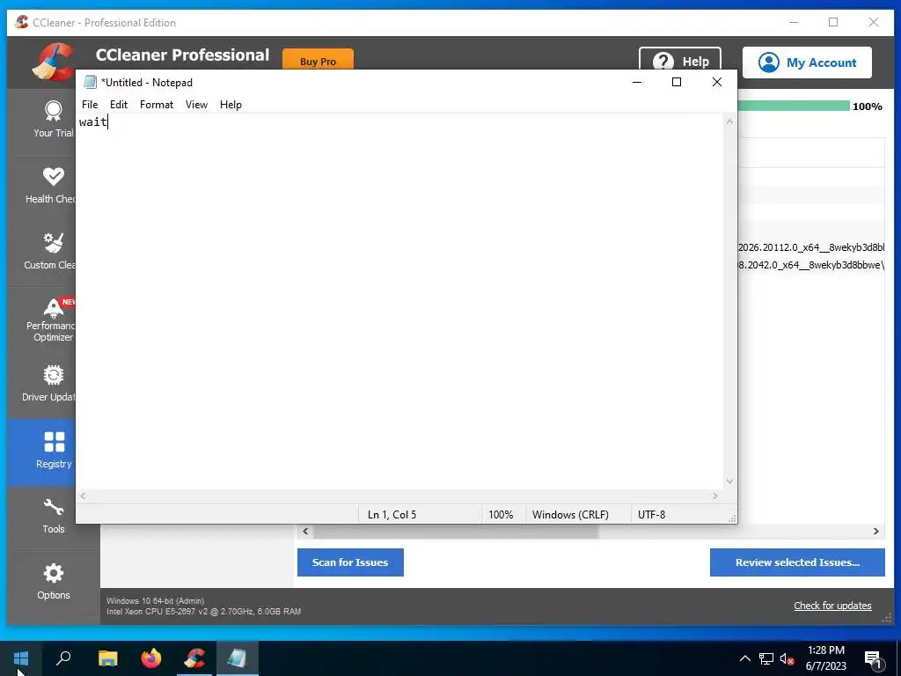Click the registry scan progress bar
Screen dimensions: 901x676
pyautogui.click(x=793, y=106)
